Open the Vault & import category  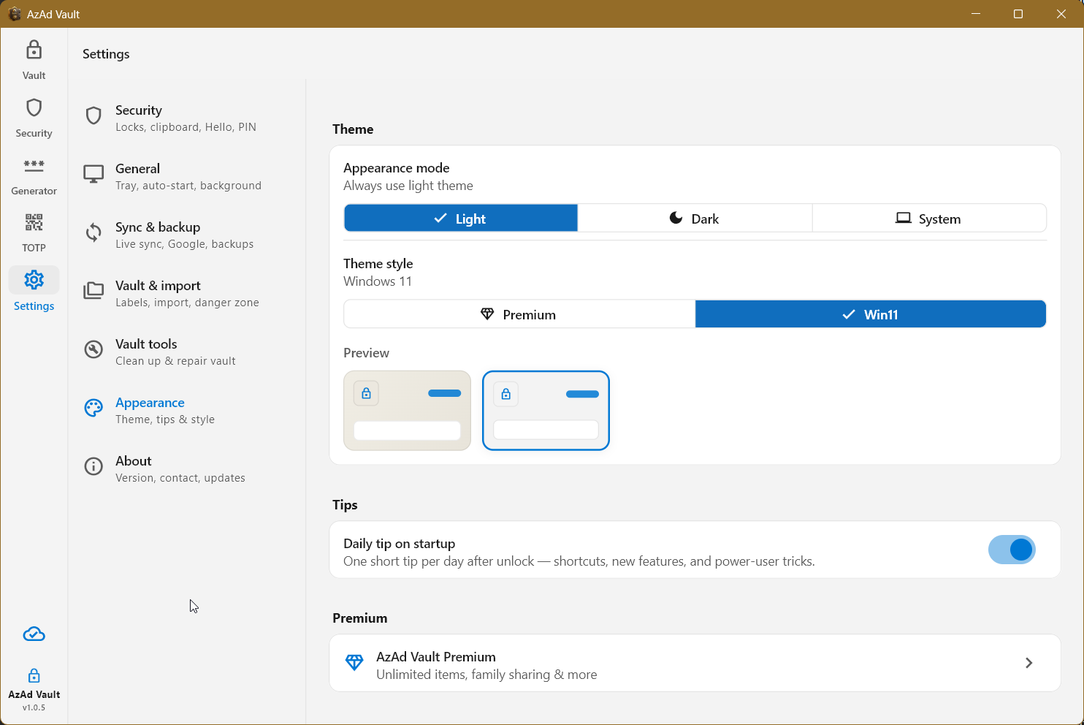click(186, 293)
